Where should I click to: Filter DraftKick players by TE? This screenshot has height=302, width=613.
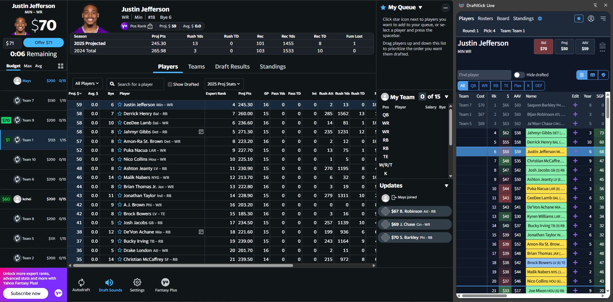[506, 86]
